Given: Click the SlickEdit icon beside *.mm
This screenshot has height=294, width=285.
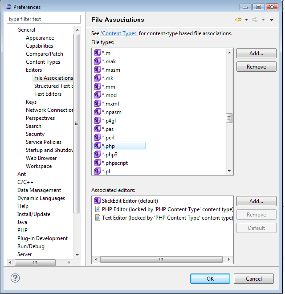Looking at the screenshot, I should [x=98, y=86].
